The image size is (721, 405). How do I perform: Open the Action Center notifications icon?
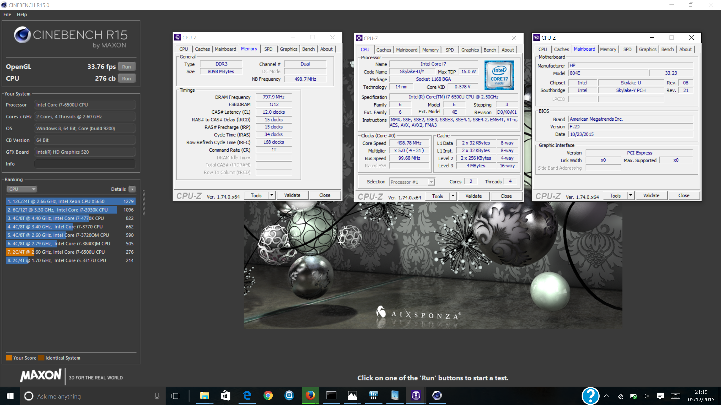(x=660, y=396)
